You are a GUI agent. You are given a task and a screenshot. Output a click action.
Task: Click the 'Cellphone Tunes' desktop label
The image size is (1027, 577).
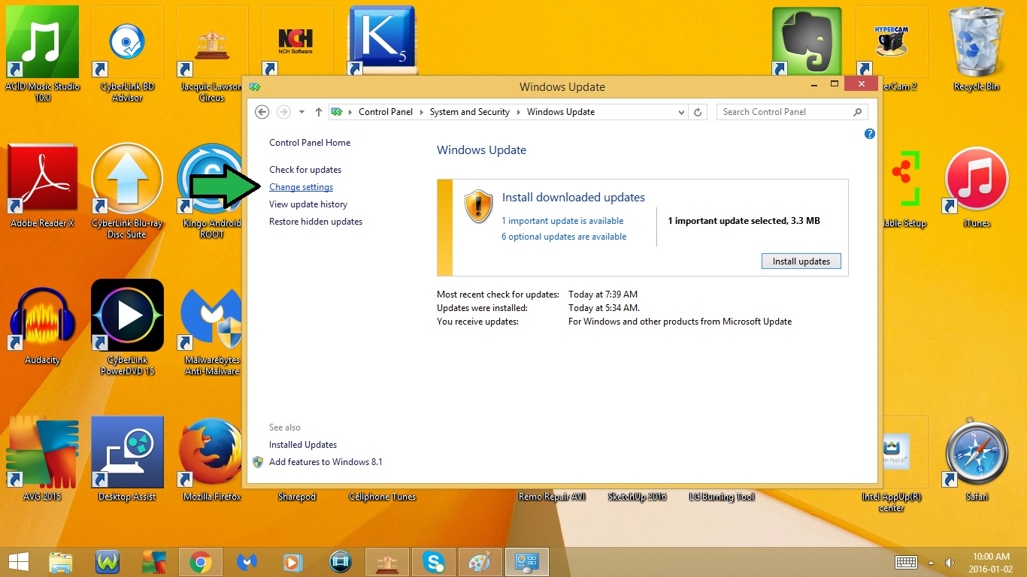point(382,497)
